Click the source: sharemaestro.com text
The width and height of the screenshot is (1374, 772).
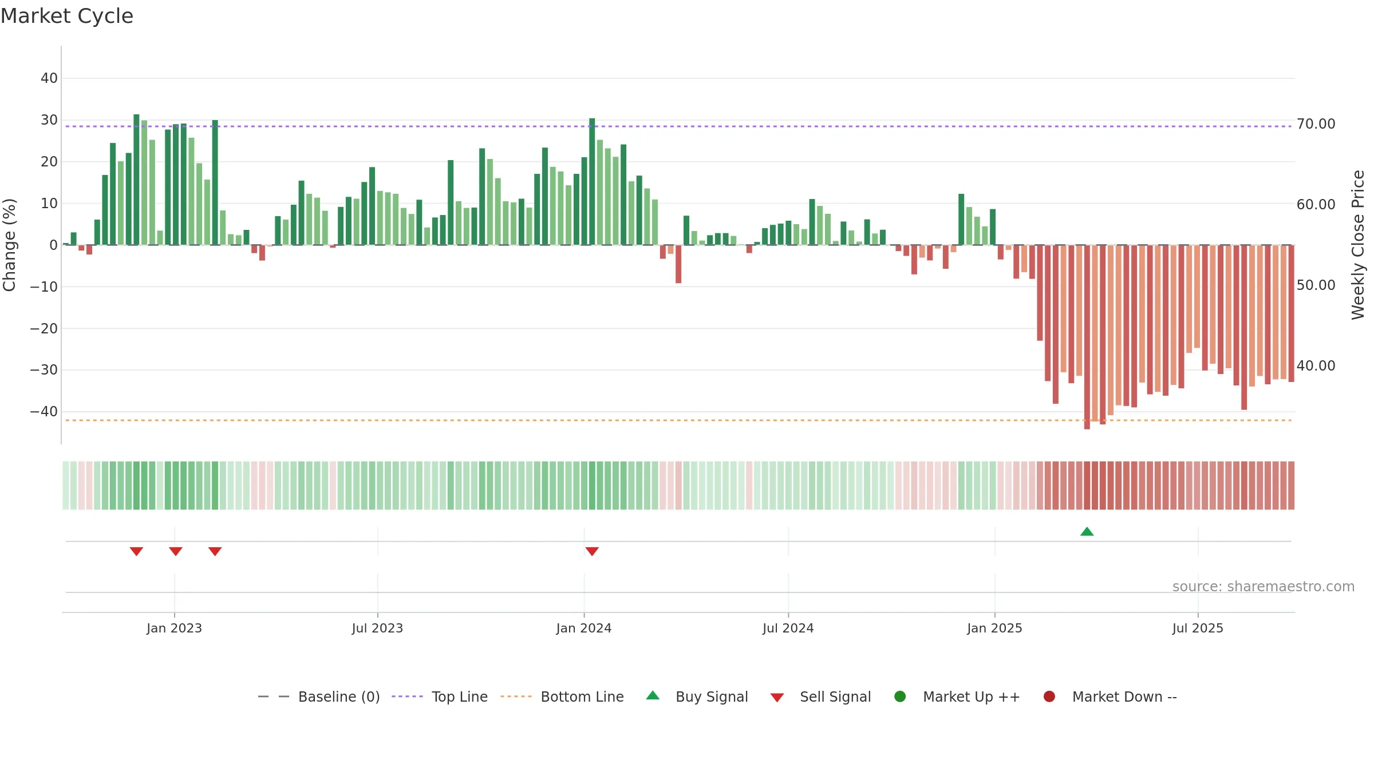[x=1264, y=586]
